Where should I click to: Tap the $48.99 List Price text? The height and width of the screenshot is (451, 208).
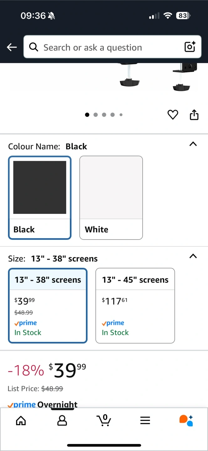coord(52,389)
